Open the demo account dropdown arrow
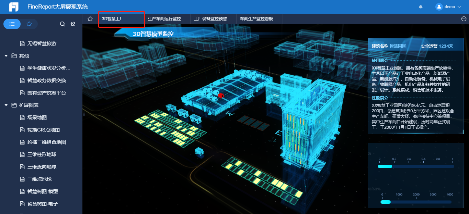The height and width of the screenshot is (214, 469). point(460,7)
